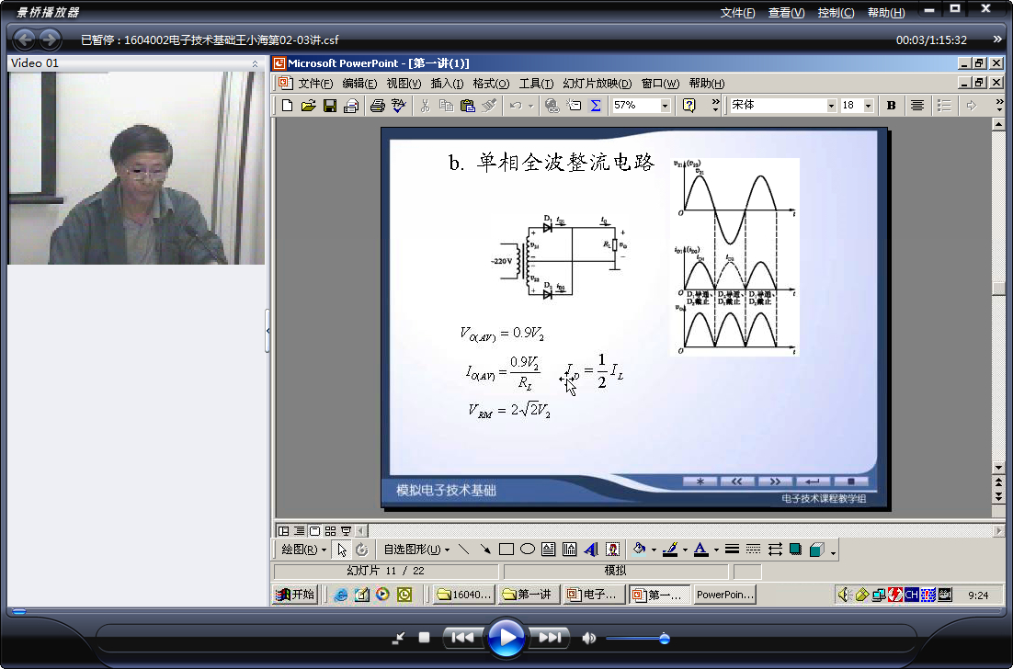This screenshot has width=1013, height=669.
Task: Switch to taskbar item '16040...'
Action: tap(464, 594)
